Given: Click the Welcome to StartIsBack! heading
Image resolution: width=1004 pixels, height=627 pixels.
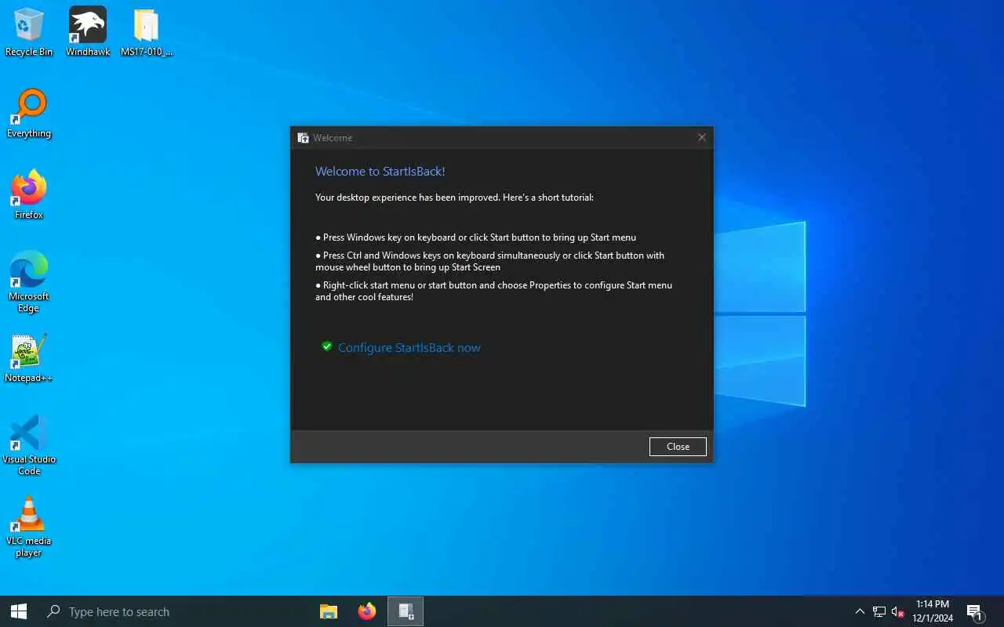Looking at the screenshot, I should 380,172.
